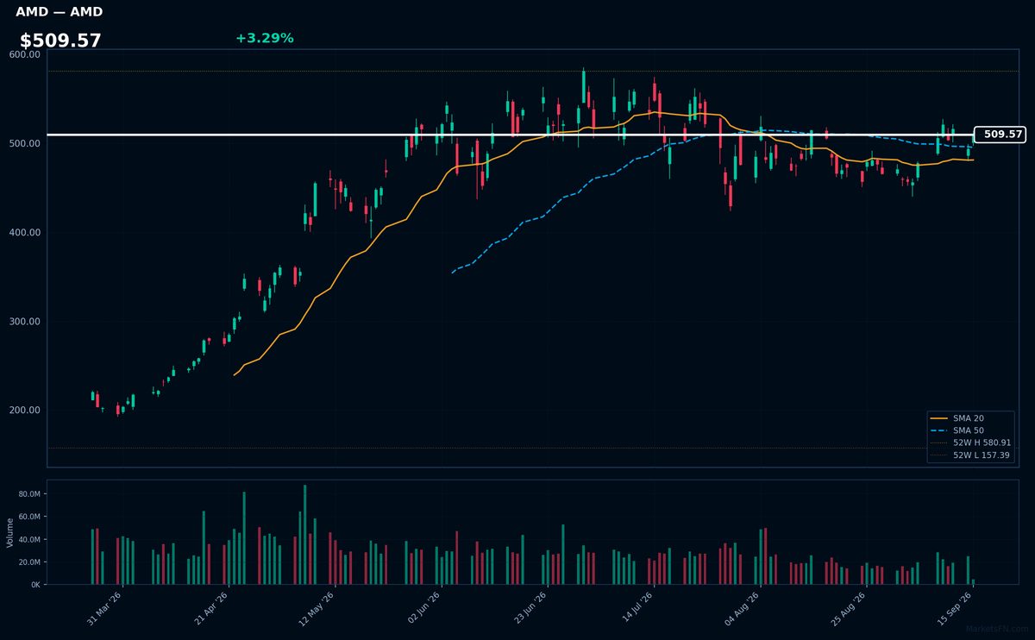The height and width of the screenshot is (640, 1035).
Task: Select the 52W L 157.39 legend entry
Action: (970, 455)
